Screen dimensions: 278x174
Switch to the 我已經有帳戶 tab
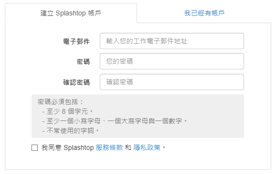pyautogui.click(x=204, y=13)
